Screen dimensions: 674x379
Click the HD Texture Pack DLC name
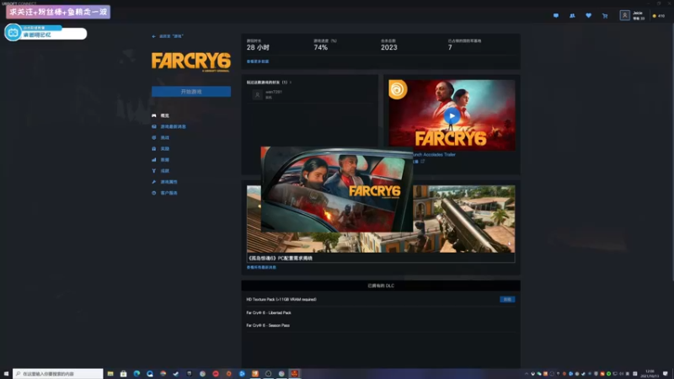coord(281,300)
